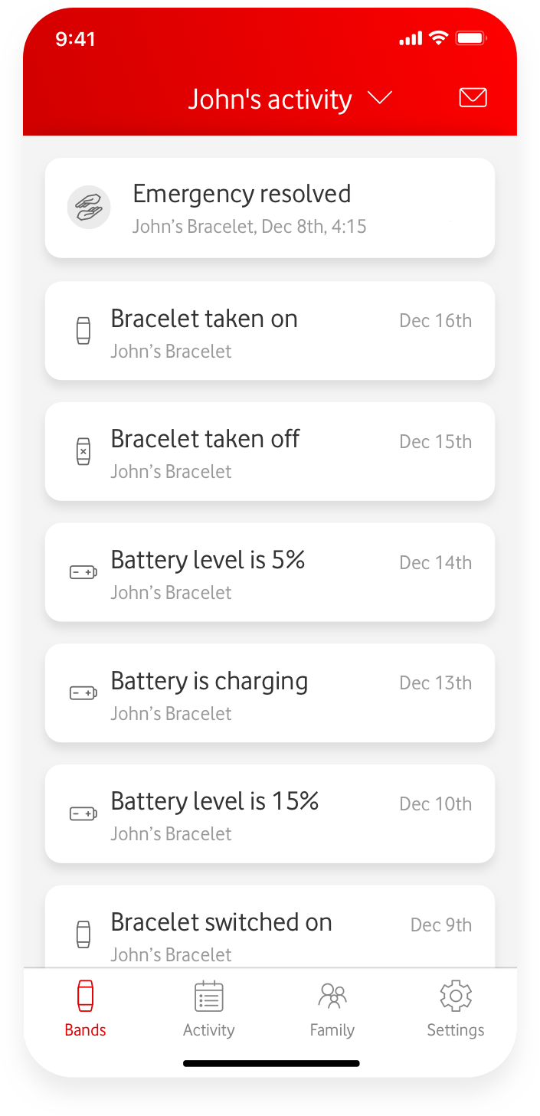Click the Bracelet taken on icon
540x1116 pixels.
(83, 331)
